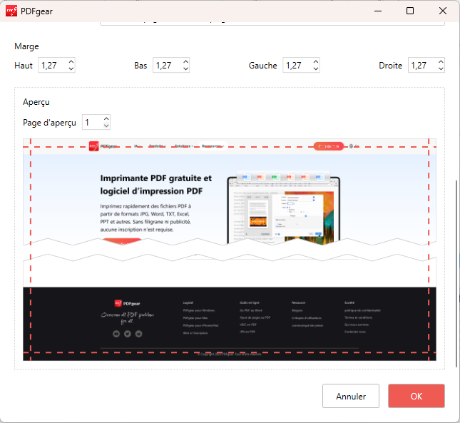The width and height of the screenshot is (460, 423).
Task: Click the PDFgear logo in the title bar
Action: click(x=11, y=11)
